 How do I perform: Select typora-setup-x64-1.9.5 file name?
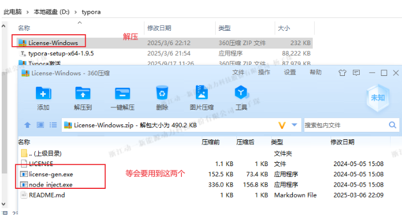[61, 53]
